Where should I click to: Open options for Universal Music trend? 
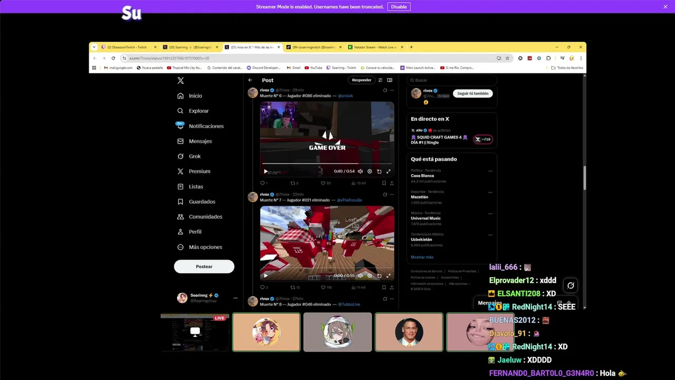coord(490,213)
